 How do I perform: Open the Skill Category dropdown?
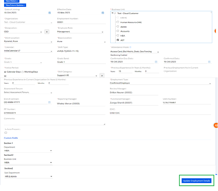77,75
